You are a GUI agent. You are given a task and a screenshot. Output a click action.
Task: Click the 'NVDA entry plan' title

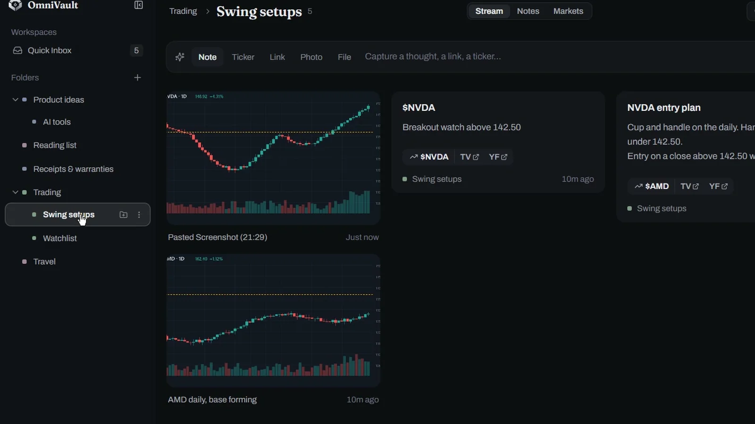[x=664, y=108]
